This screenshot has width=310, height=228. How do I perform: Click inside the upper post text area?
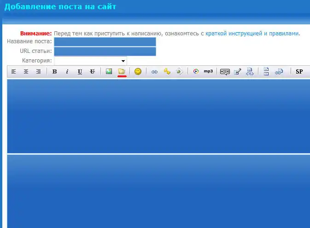click(158, 116)
